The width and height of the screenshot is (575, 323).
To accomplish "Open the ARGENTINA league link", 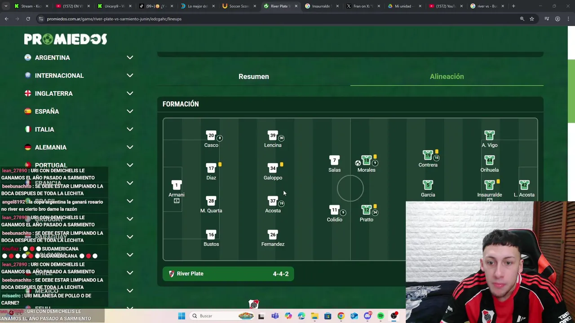I will tap(53, 57).
